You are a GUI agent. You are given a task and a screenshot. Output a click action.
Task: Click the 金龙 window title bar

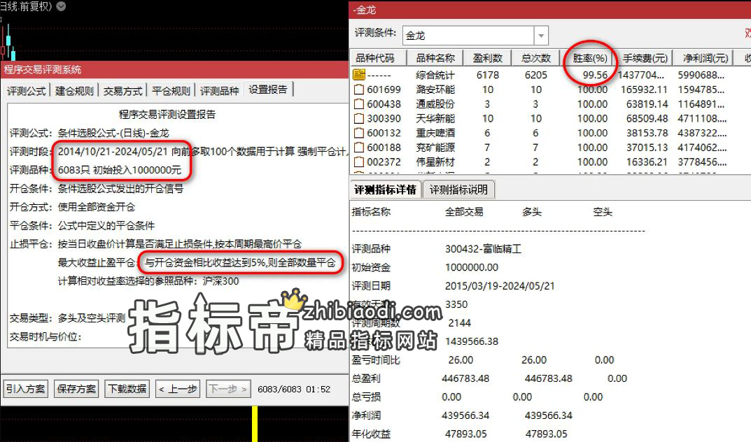tap(550, 10)
